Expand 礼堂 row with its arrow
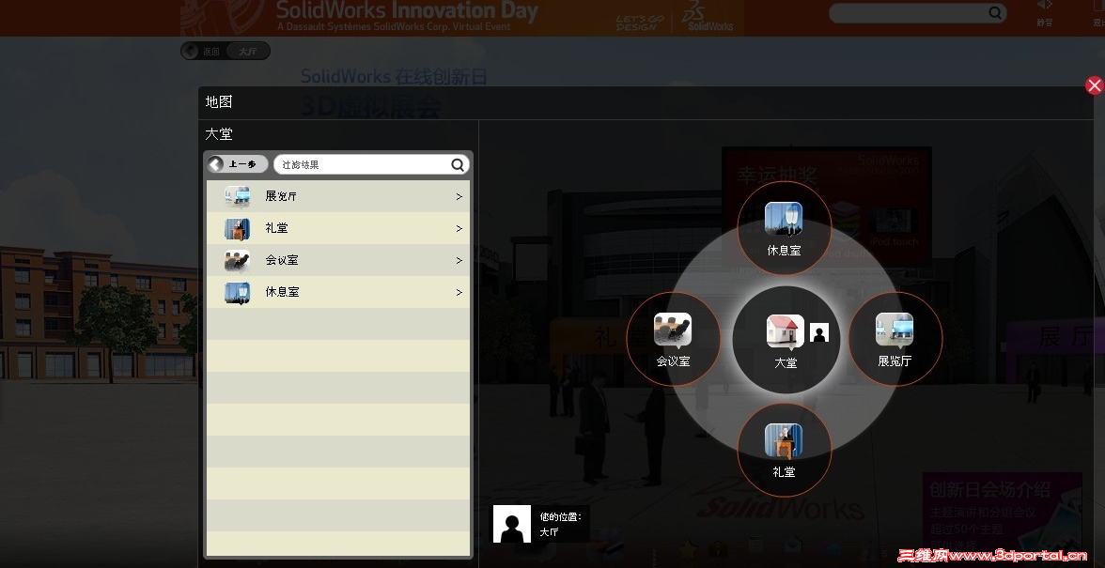 [459, 229]
